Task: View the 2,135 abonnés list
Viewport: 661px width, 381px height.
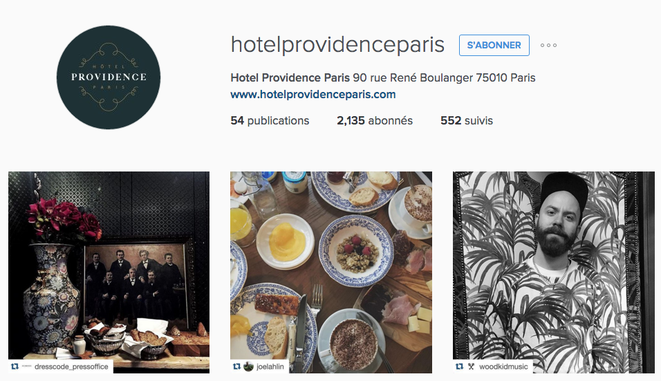Action: 374,120
